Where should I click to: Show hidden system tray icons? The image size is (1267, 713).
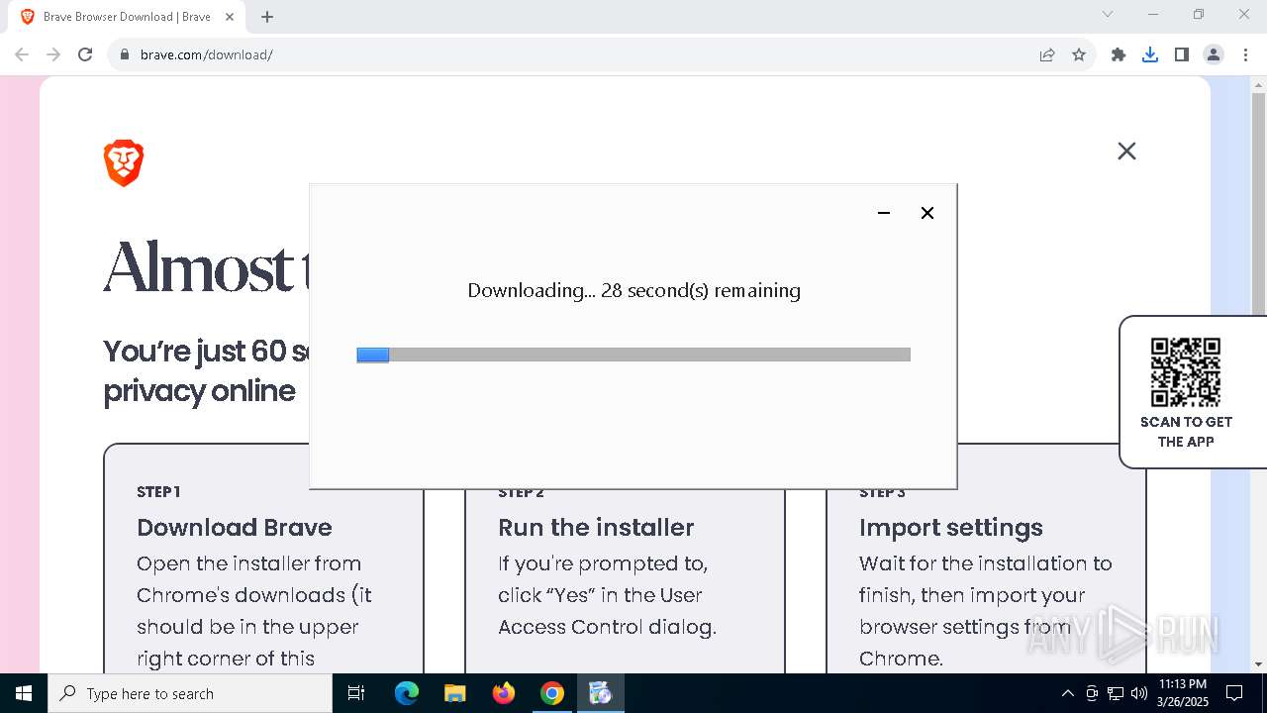(x=1067, y=693)
